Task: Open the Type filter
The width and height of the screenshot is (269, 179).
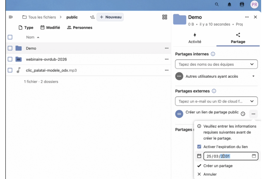Action: tap(26, 28)
